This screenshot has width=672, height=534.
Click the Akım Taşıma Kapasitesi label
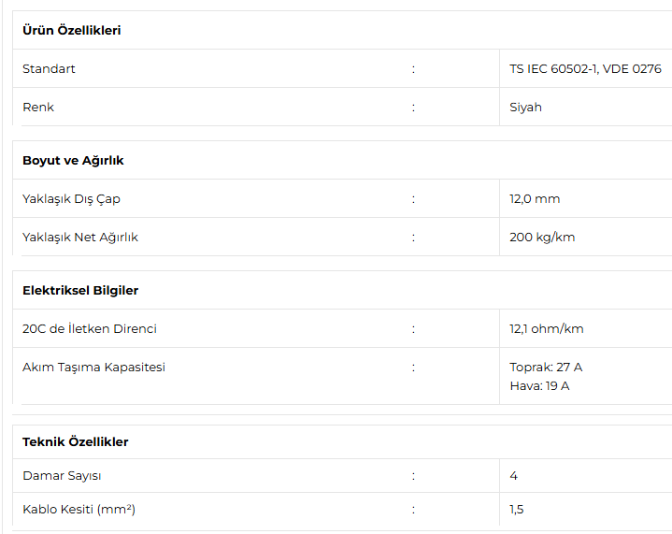(x=93, y=368)
